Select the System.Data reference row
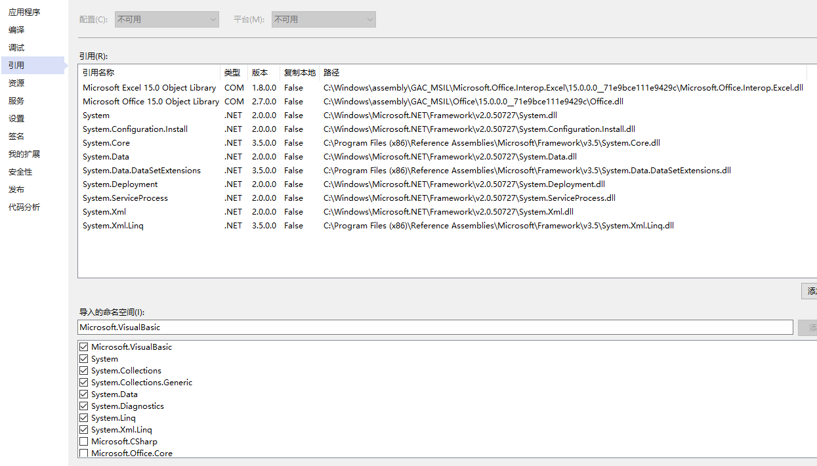 coord(443,157)
